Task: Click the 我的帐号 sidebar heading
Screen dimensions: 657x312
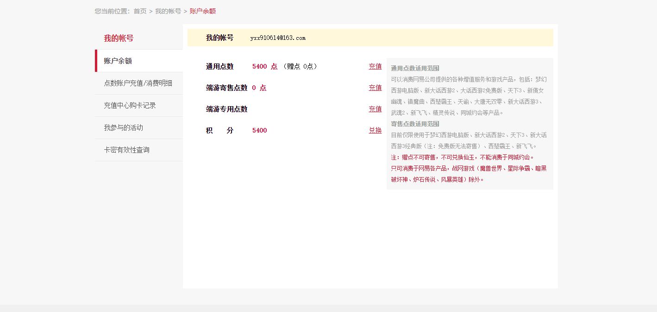Action: (x=119, y=38)
